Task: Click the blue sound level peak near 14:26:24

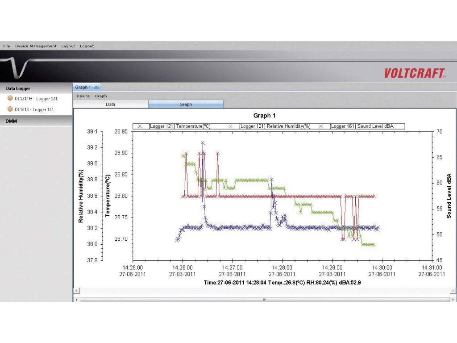Action: click(x=203, y=143)
